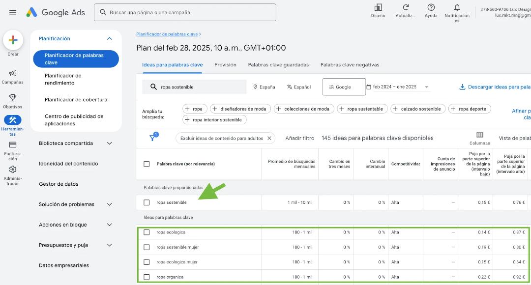Click Añadir filtro
The height and width of the screenshot is (285, 531).
point(300,138)
